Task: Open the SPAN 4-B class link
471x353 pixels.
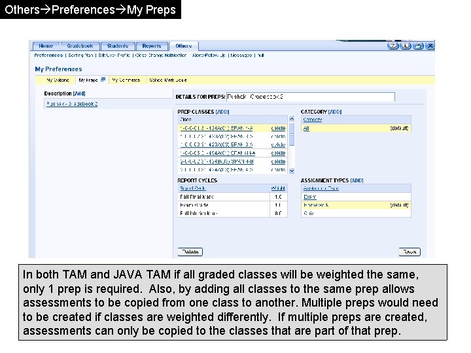Action: tap(217, 161)
